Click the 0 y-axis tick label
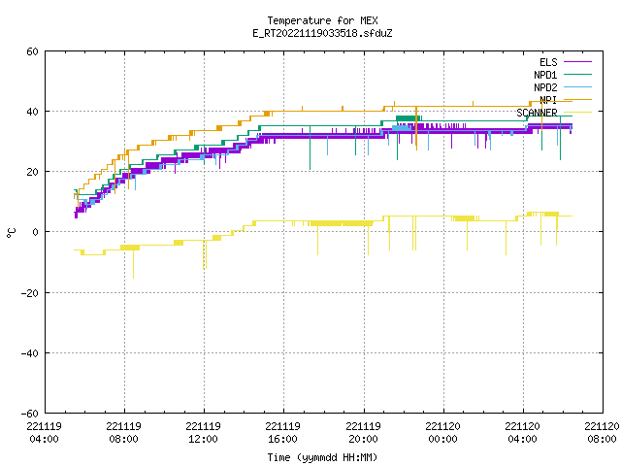 pyautogui.click(x=35, y=233)
